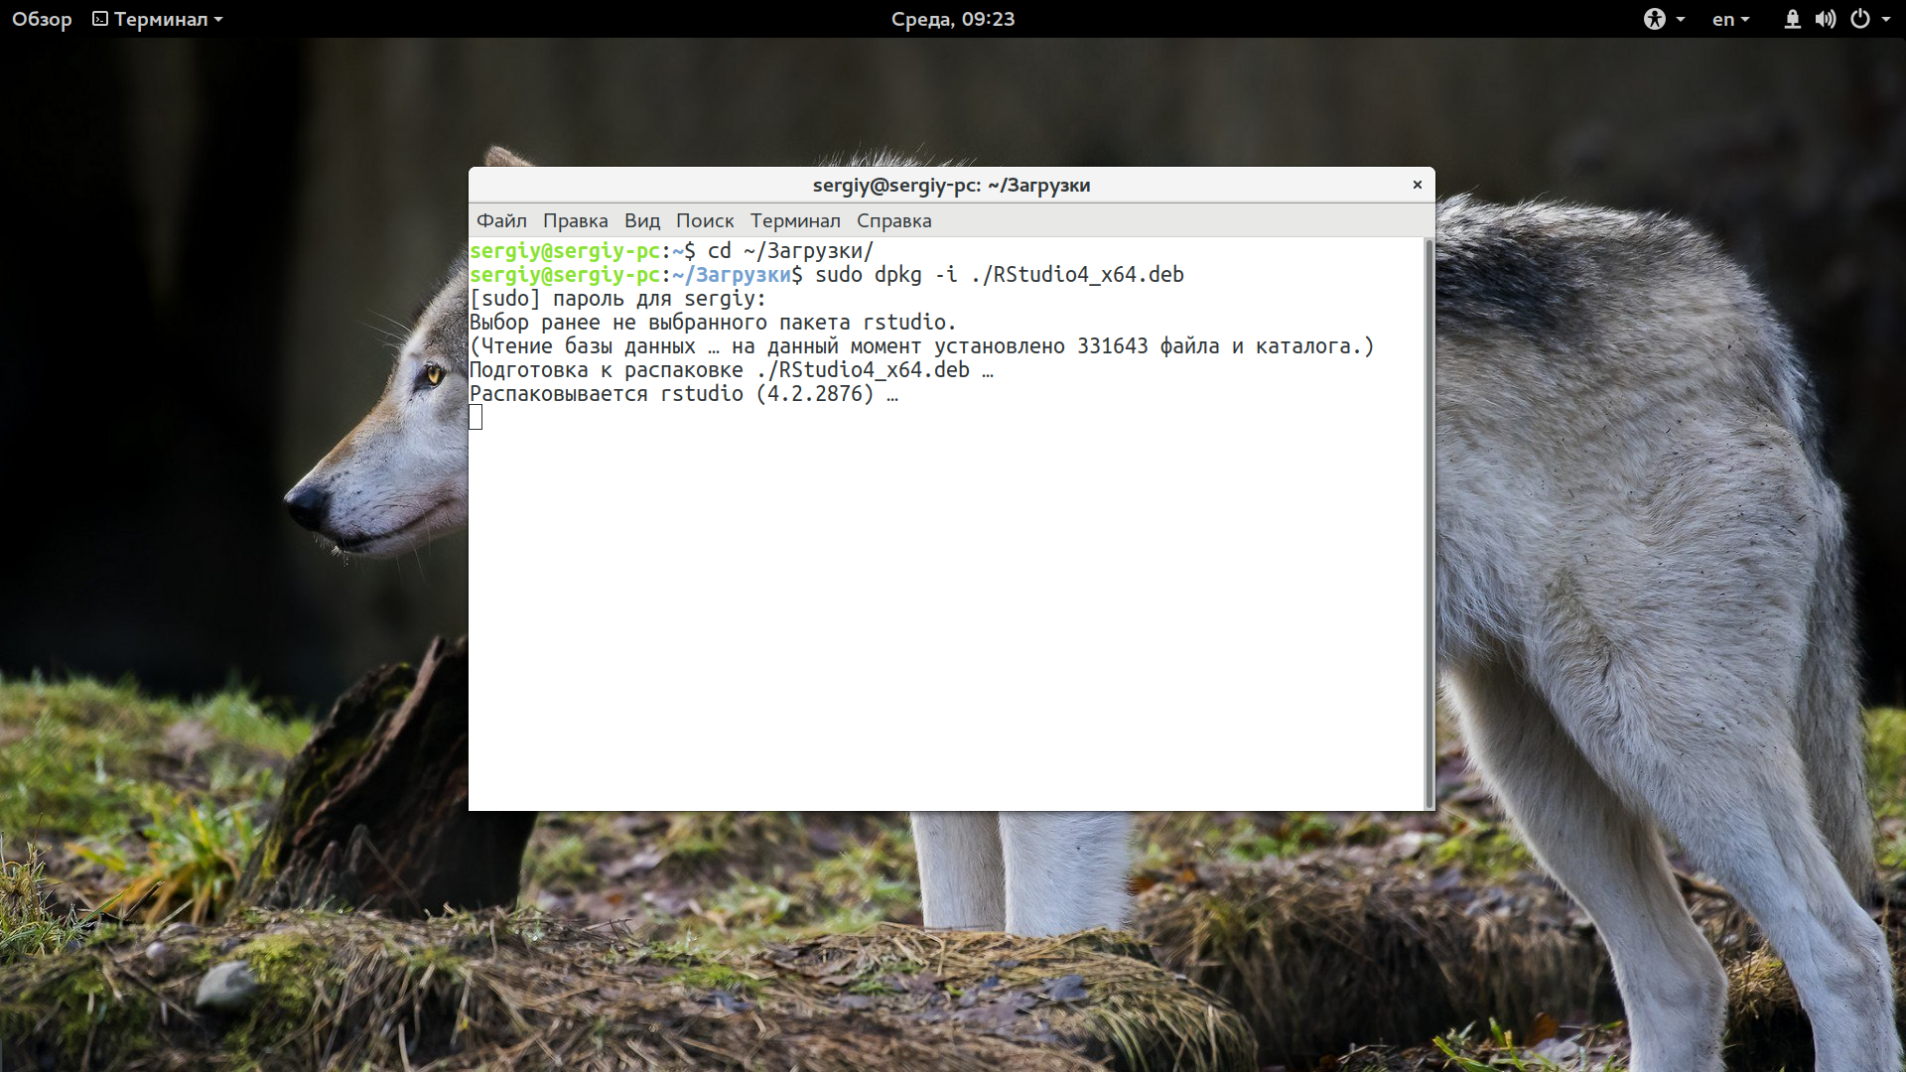Viewport: 1906px width, 1072px height.
Task: Click the '(Чтение базы данных …' line
Action: pyautogui.click(x=922, y=346)
